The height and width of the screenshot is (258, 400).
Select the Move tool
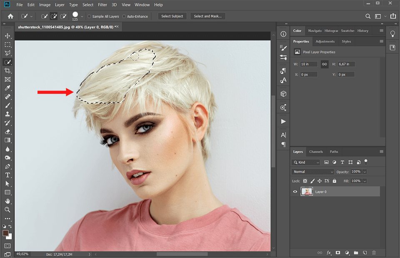(7, 36)
